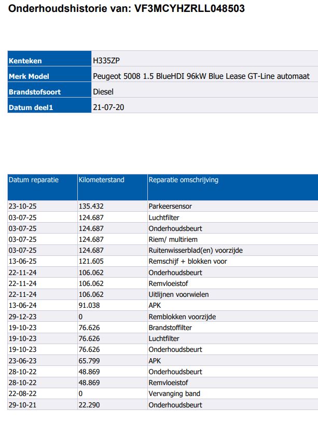Click the Datum reparatie column header
The image size is (318, 423).
[34, 180]
